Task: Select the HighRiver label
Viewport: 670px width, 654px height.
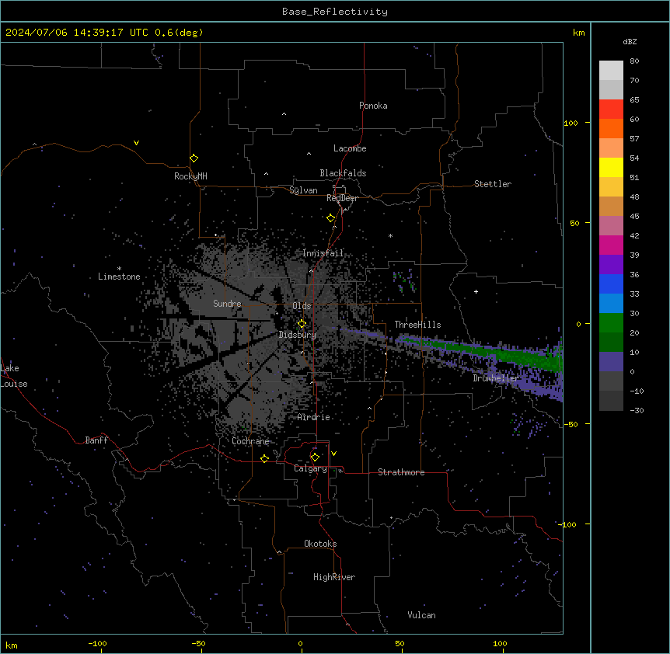Action: click(333, 577)
